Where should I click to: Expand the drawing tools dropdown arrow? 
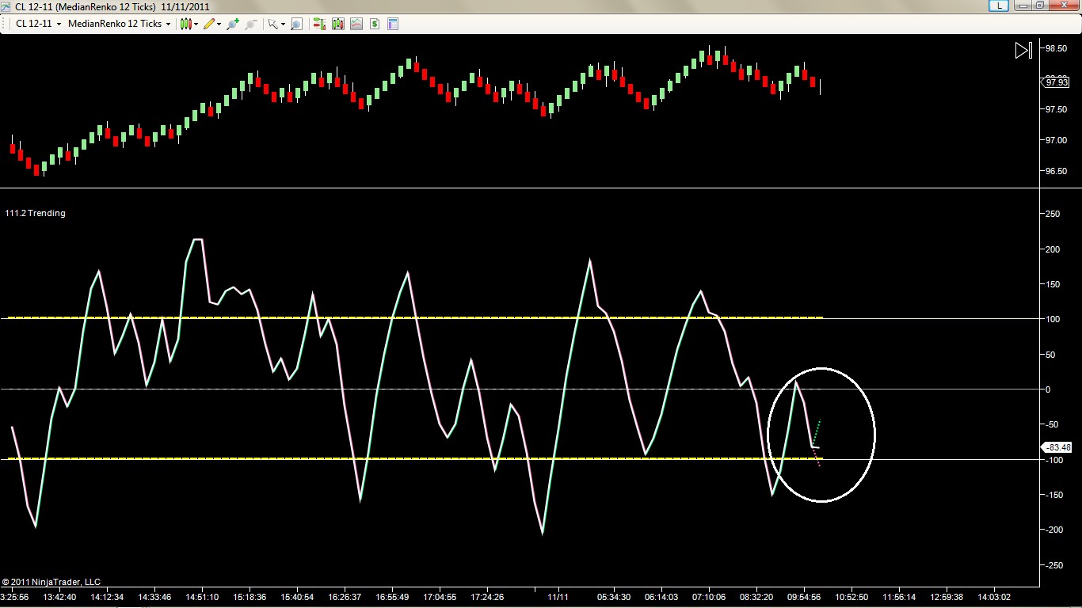pyautogui.click(x=219, y=24)
